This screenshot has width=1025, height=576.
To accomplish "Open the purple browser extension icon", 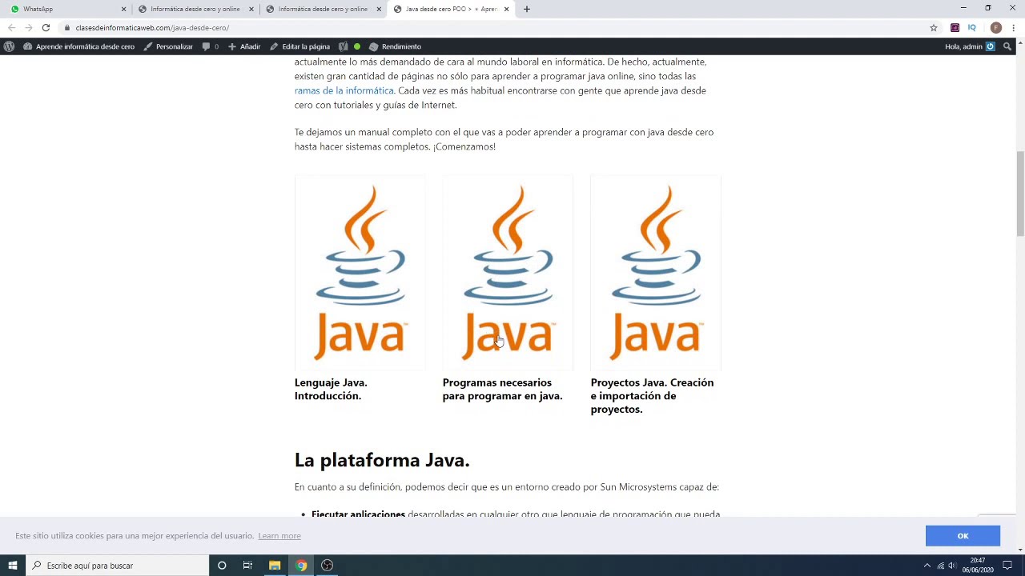I will (x=955, y=27).
